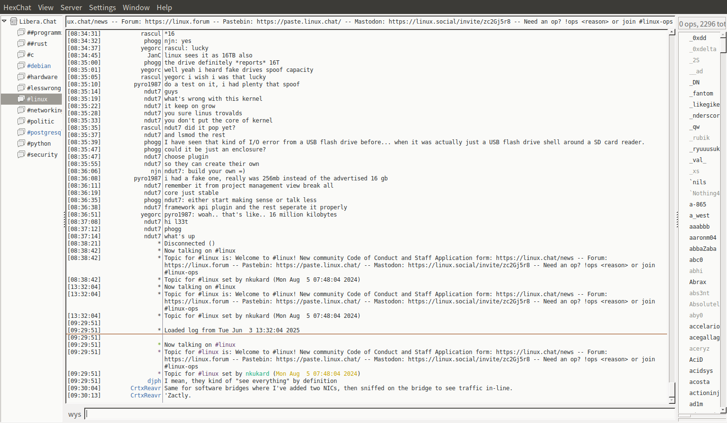Screen dimensions: 727x423
Task: Click the nkukard nickname in latest topic line
Action: (257, 374)
